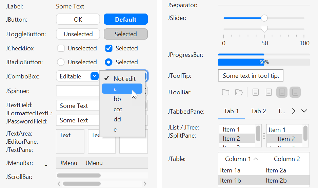Screen dimensions: 318x188
Task: Toggle sort arrow on Column 1 header
Action: tap(256, 159)
